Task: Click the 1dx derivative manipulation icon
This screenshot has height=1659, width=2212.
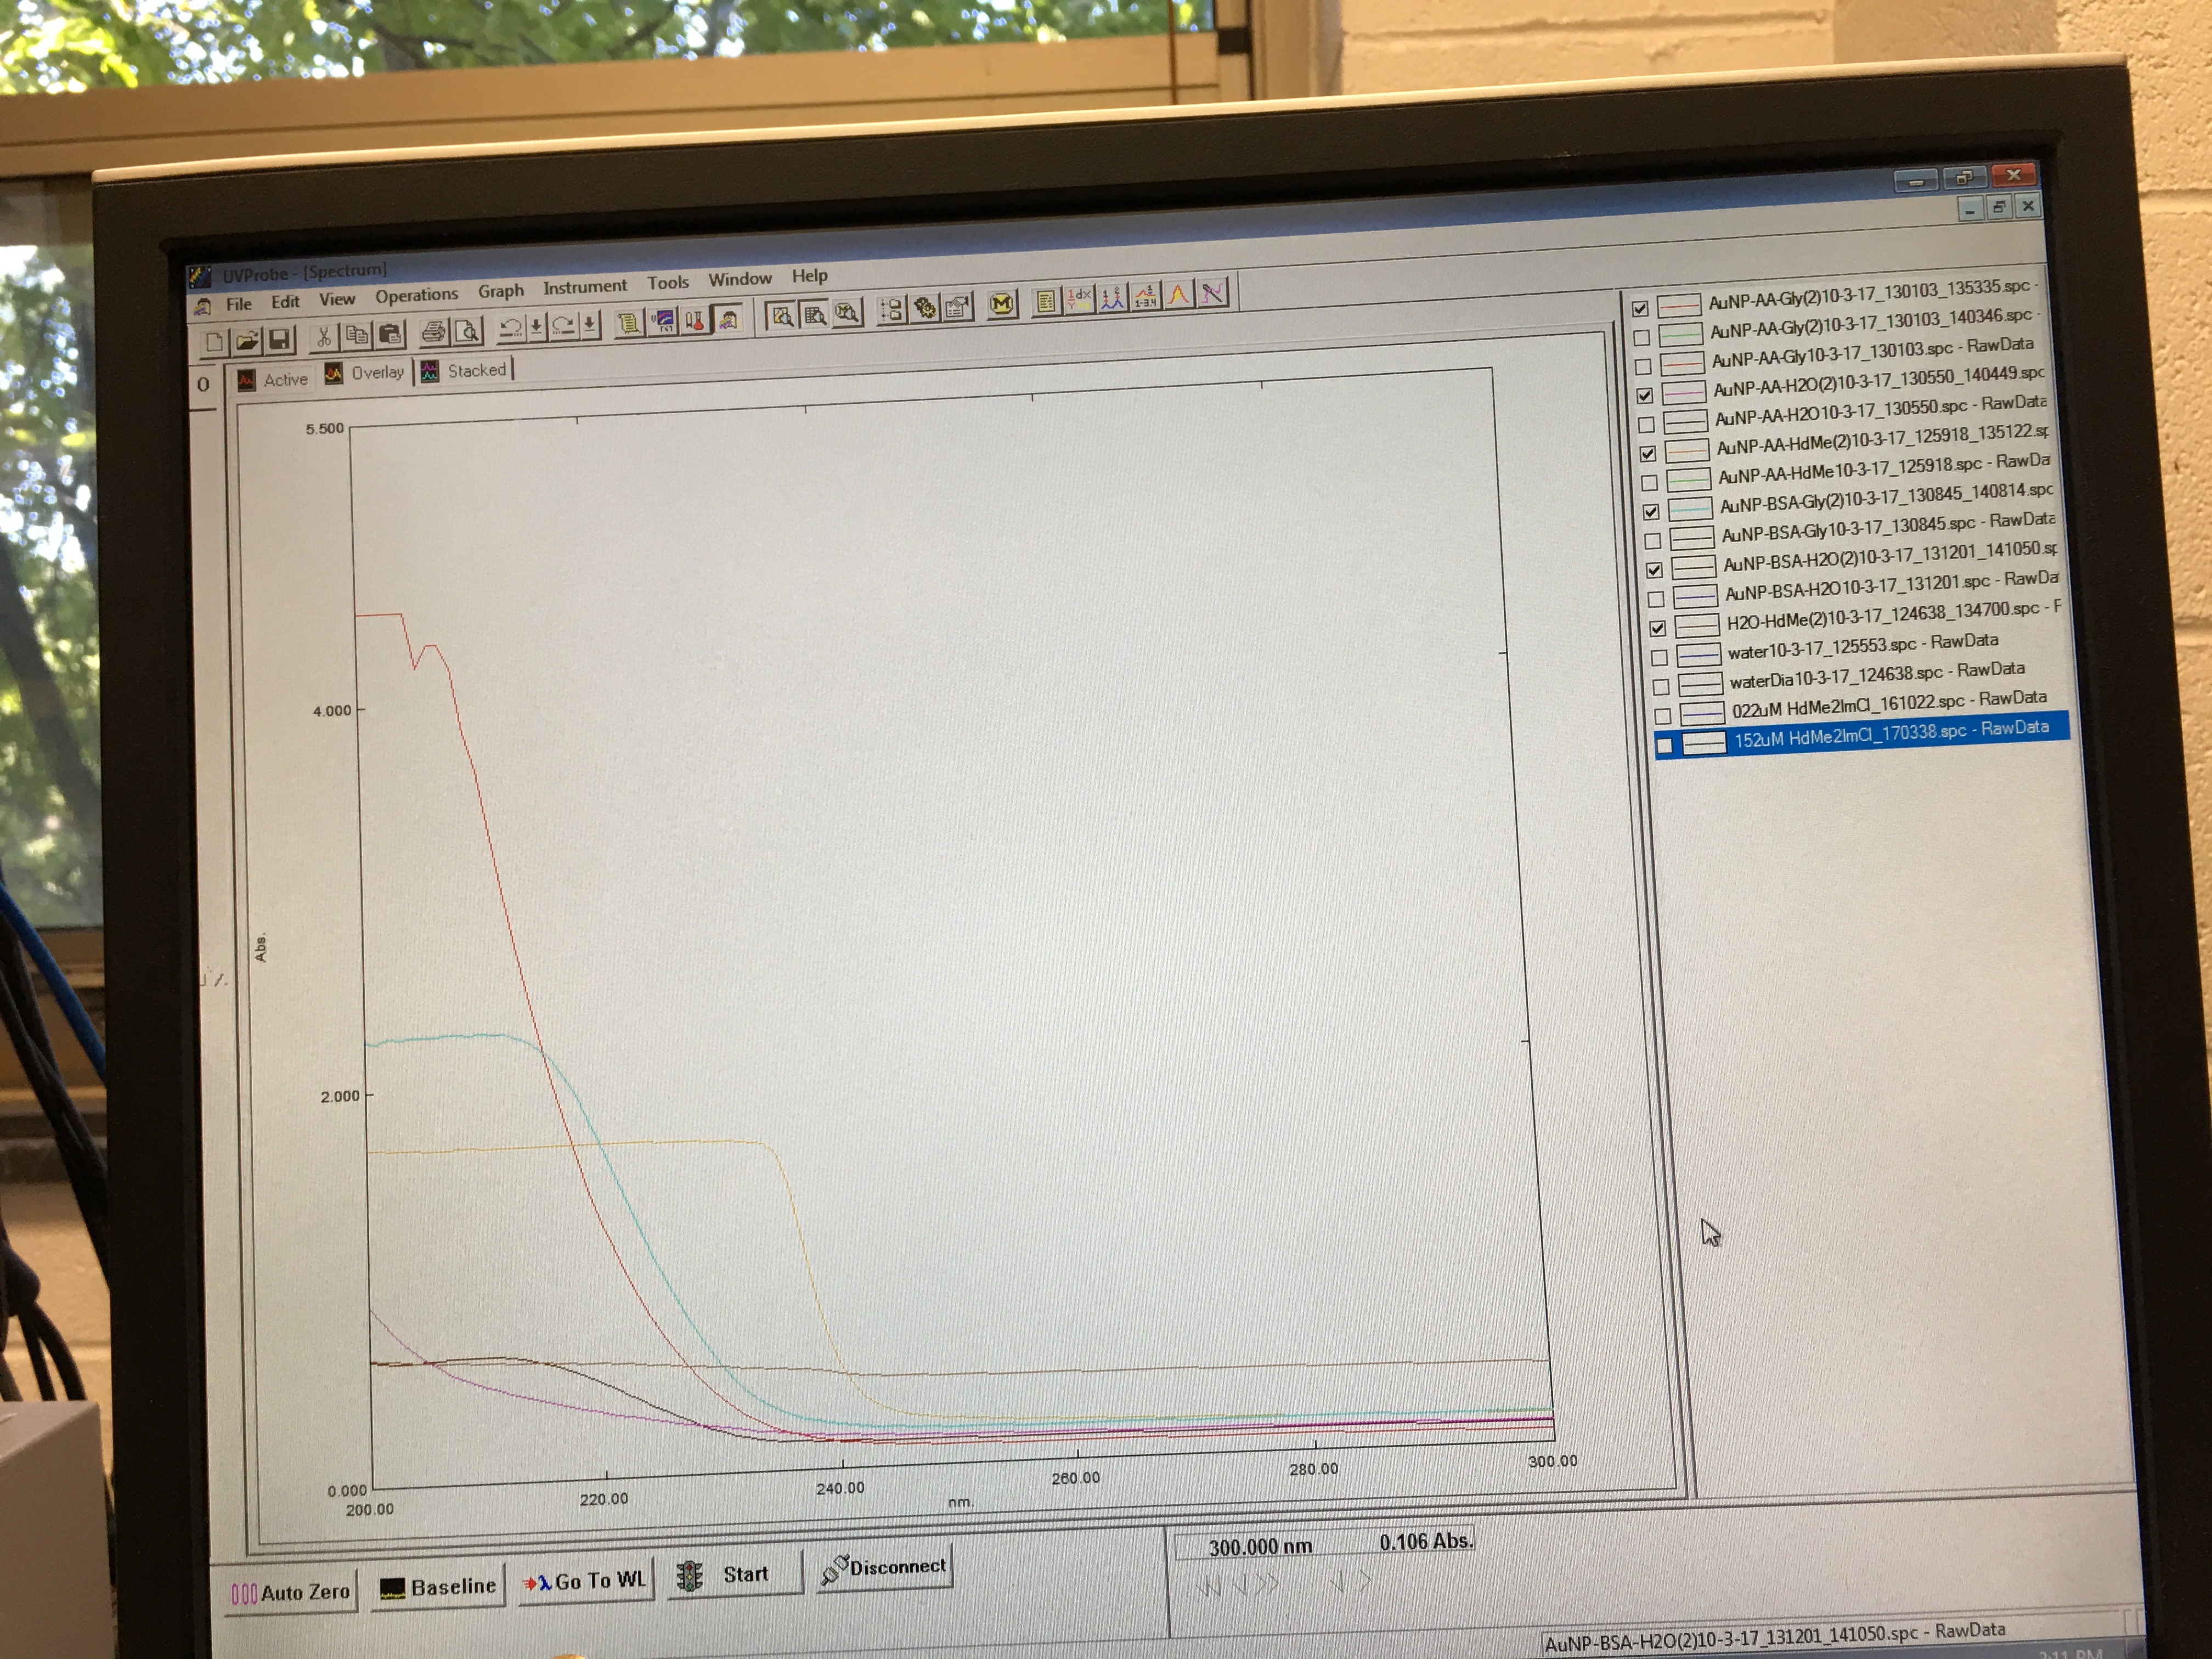Action: [1079, 299]
